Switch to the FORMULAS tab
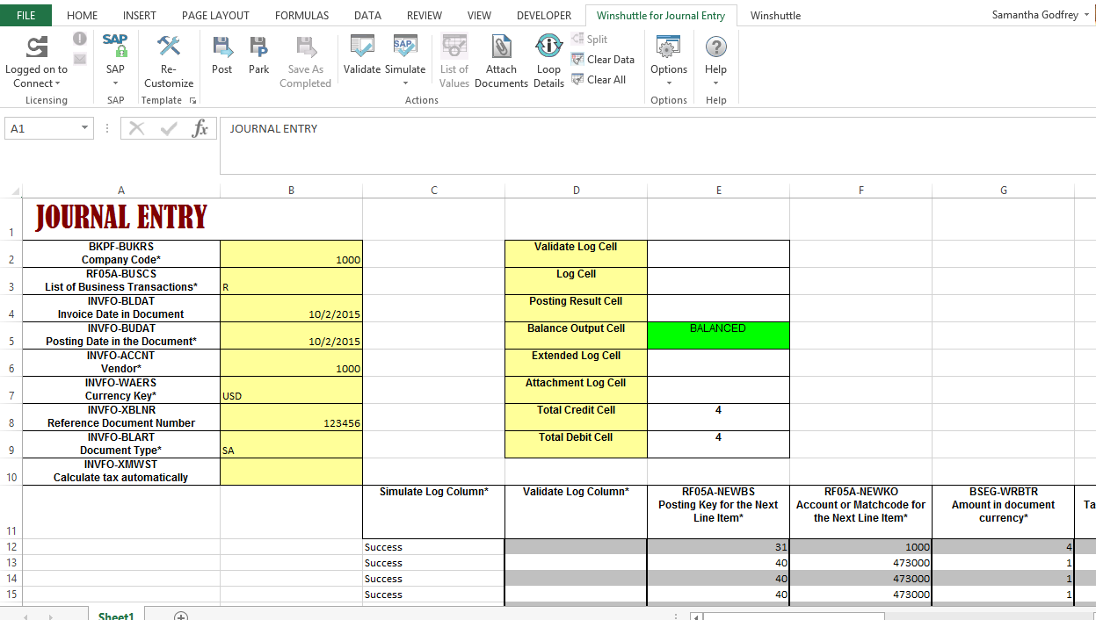The image size is (1096, 620). tap(301, 15)
